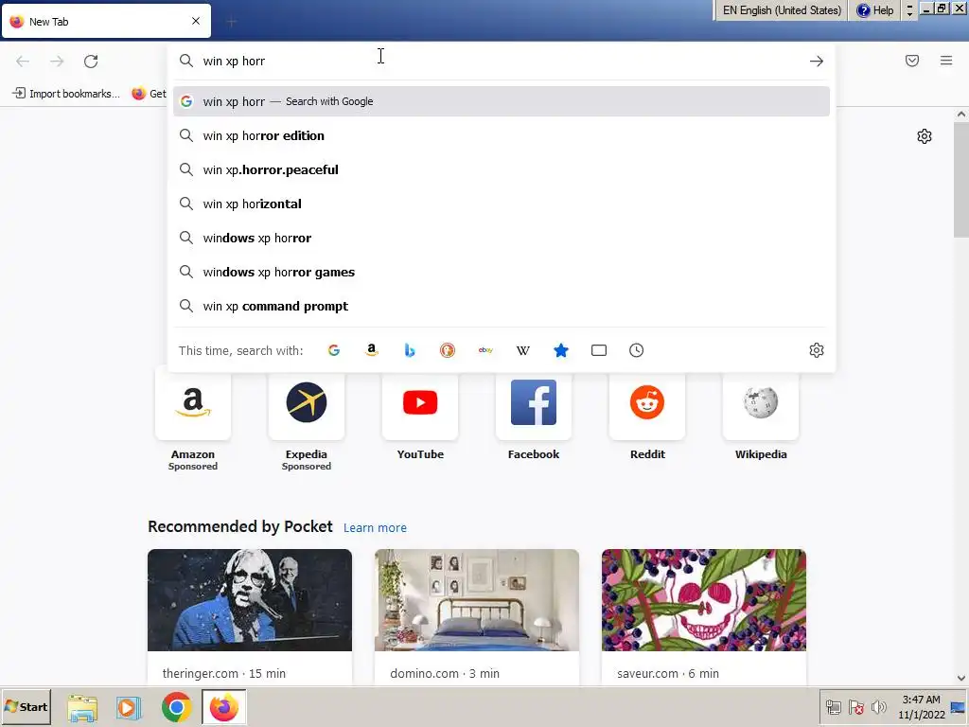The width and height of the screenshot is (969, 727).
Task: Open the saveur.com skull story thumbnail
Action: (704, 600)
